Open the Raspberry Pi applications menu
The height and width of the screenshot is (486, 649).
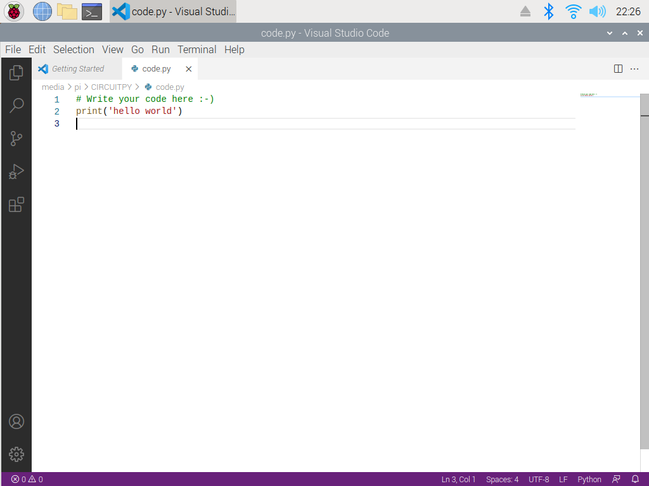coord(14,11)
